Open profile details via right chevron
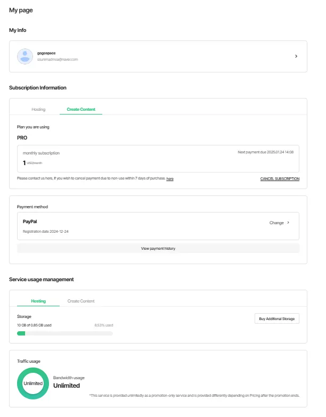Viewport: 326px width, 417px height. pyautogui.click(x=296, y=56)
